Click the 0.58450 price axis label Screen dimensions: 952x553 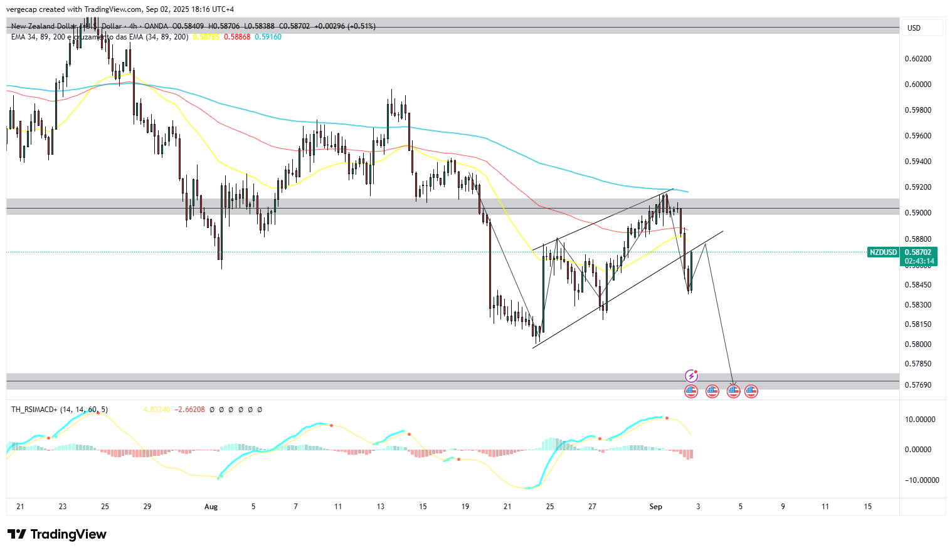pyautogui.click(x=918, y=285)
